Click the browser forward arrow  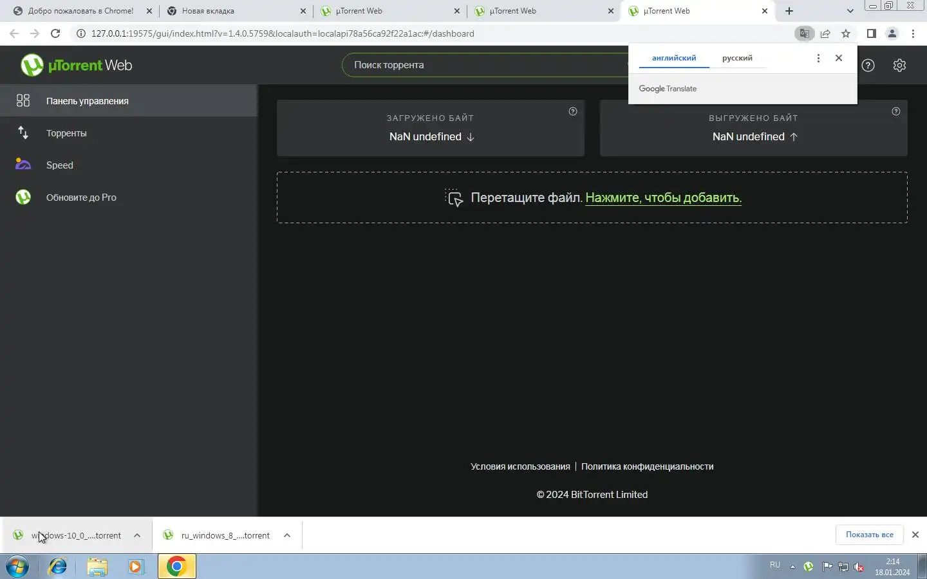point(35,33)
